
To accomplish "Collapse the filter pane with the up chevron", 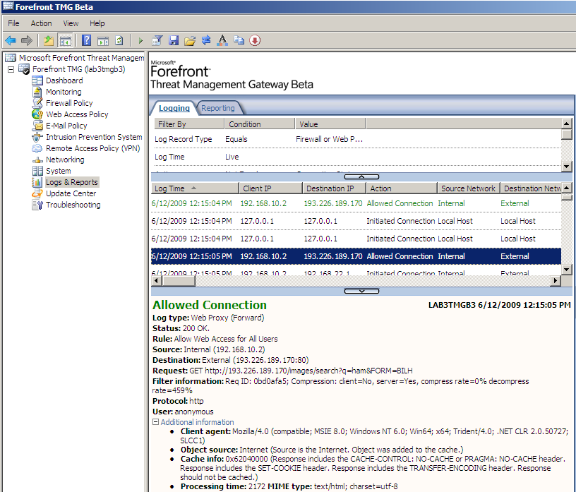I will point(361,176).
